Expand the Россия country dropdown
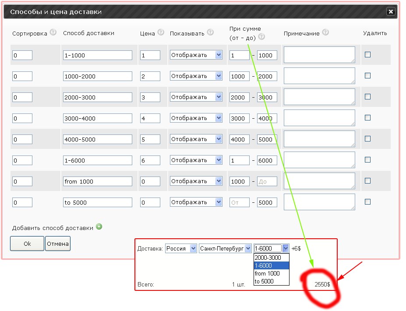Image resolution: width=406 pixels, height=311 pixels. (x=181, y=248)
